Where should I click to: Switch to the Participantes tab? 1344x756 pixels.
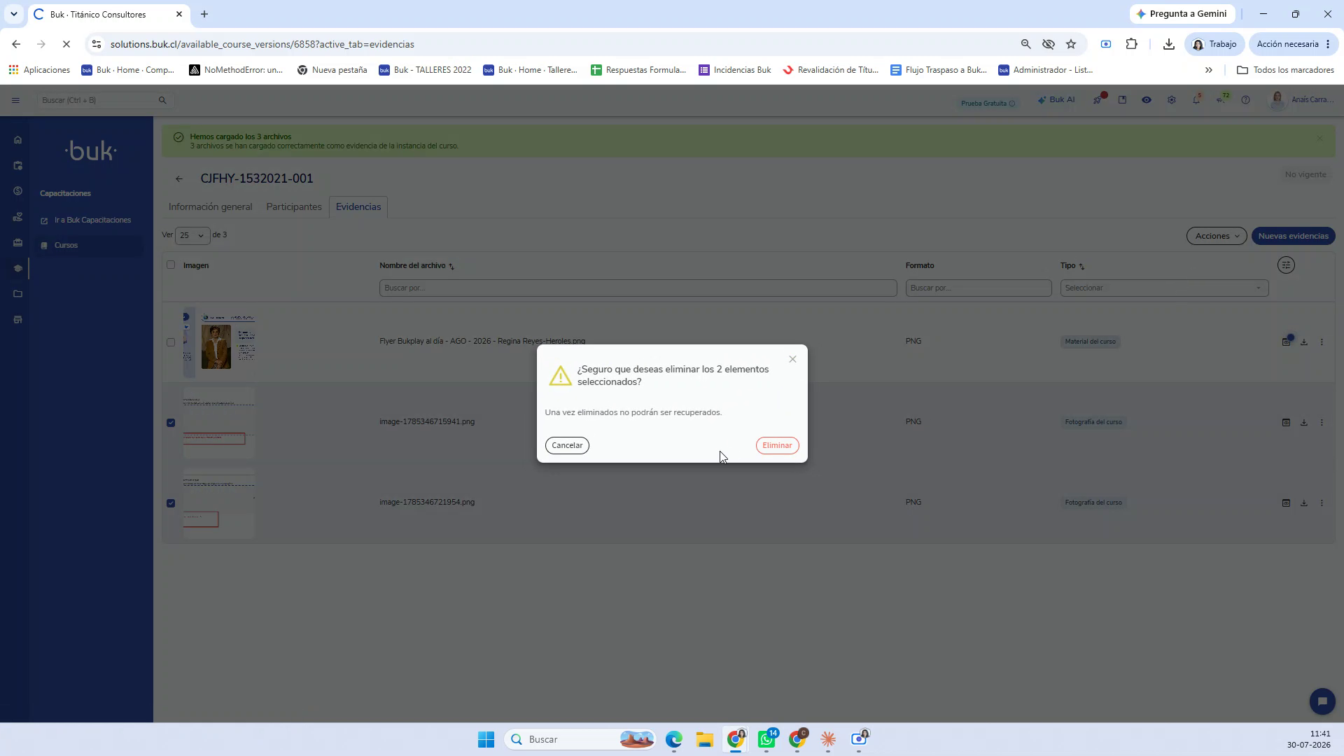point(294,207)
